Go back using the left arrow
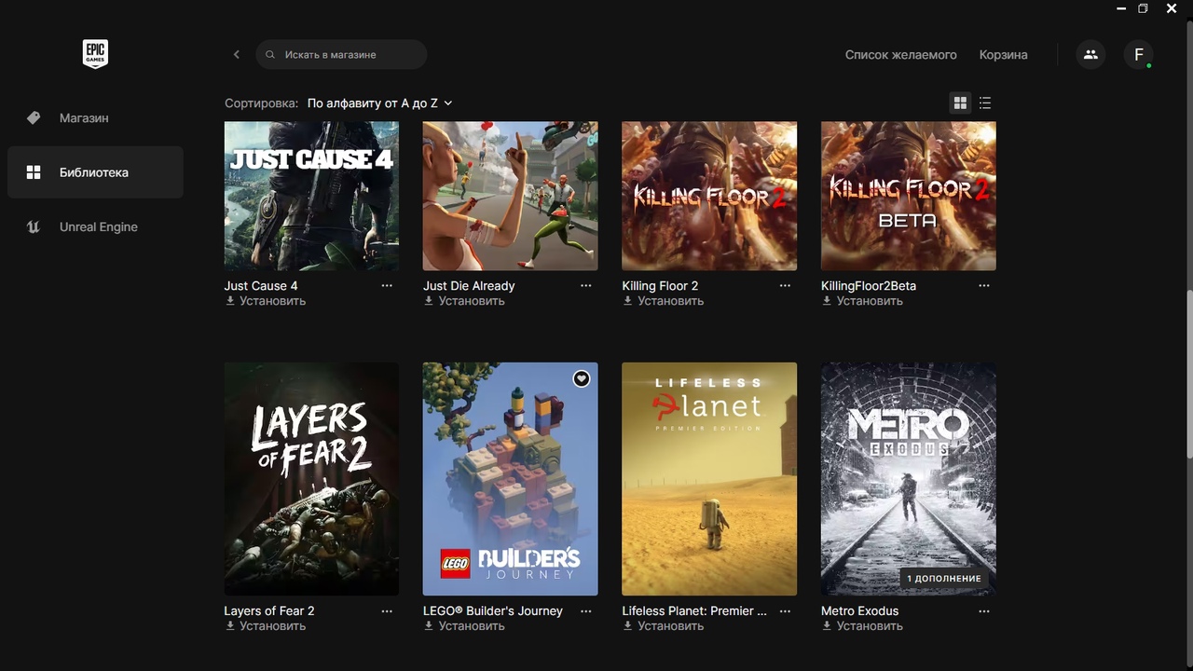Viewport: 1193px width, 671px height. click(x=237, y=54)
